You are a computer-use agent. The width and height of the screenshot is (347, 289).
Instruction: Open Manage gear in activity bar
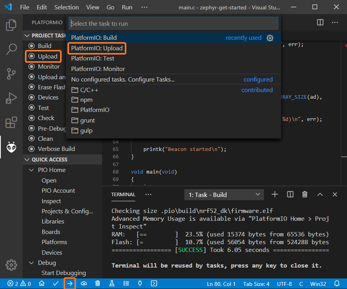point(11,265)
